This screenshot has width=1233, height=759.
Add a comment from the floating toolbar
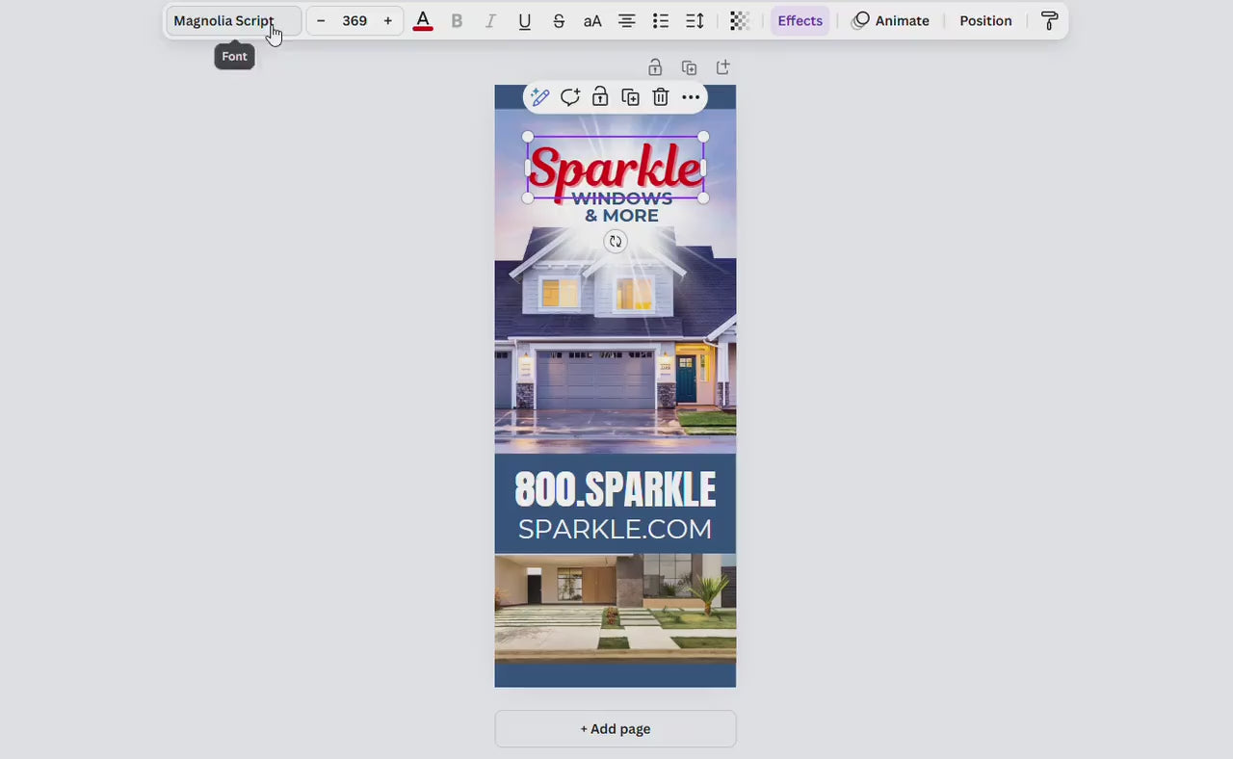570,97
